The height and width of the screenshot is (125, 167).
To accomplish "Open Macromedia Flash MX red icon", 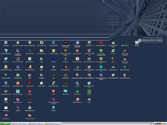I will tap(101, 43).
